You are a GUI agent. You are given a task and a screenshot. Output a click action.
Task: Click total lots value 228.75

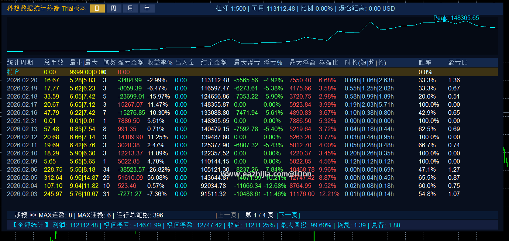pyautogui.click(x=53, y=169)
